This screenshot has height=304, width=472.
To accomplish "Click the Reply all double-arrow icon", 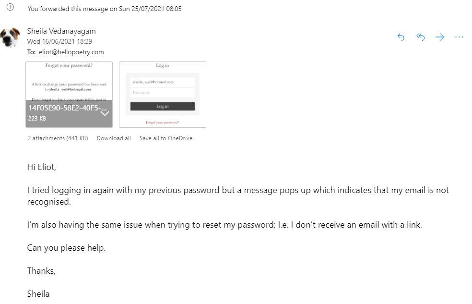I will pyautogui.click(x=421, y=37).
